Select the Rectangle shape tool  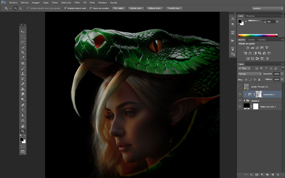click(23, 121)
